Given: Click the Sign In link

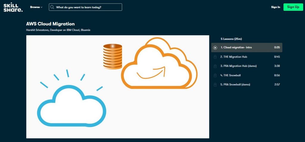Looking at the screenshot, I should tap(276, 7).
